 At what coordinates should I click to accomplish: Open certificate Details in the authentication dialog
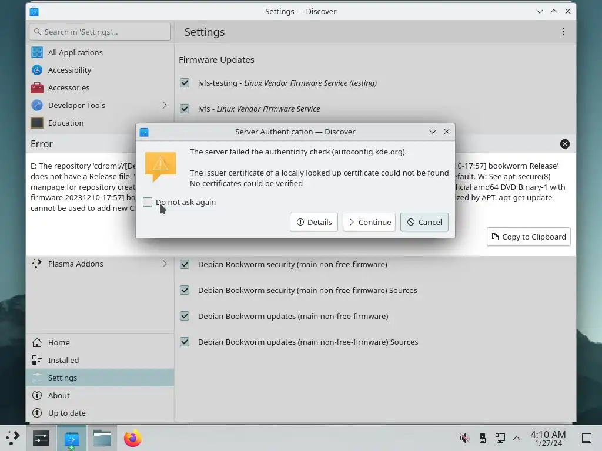point(314,222)
